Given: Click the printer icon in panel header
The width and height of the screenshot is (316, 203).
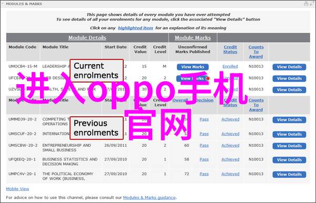Looking at the screenshot, I should [306, 4].
